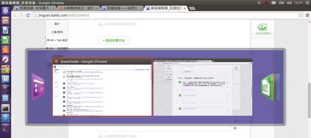The image size is (311, 138).
Task: Click the 添加步骤方法 button
Action: (114, 40)
